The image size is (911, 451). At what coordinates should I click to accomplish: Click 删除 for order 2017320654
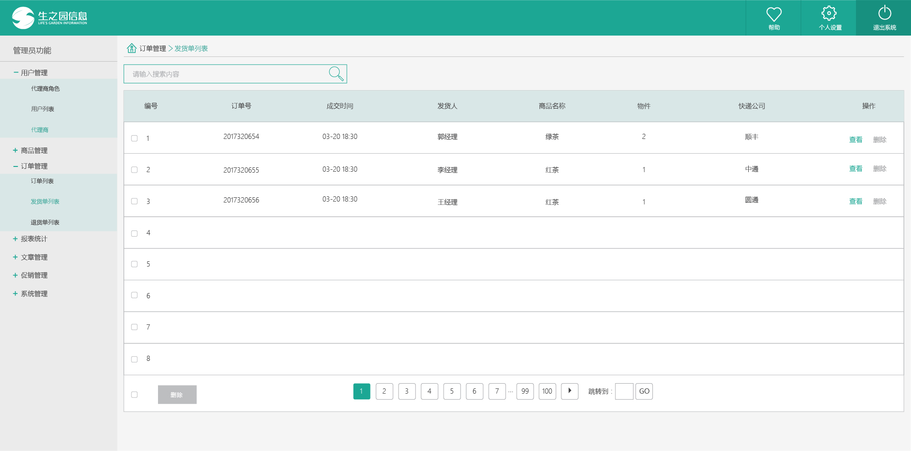tap(880, 140)
